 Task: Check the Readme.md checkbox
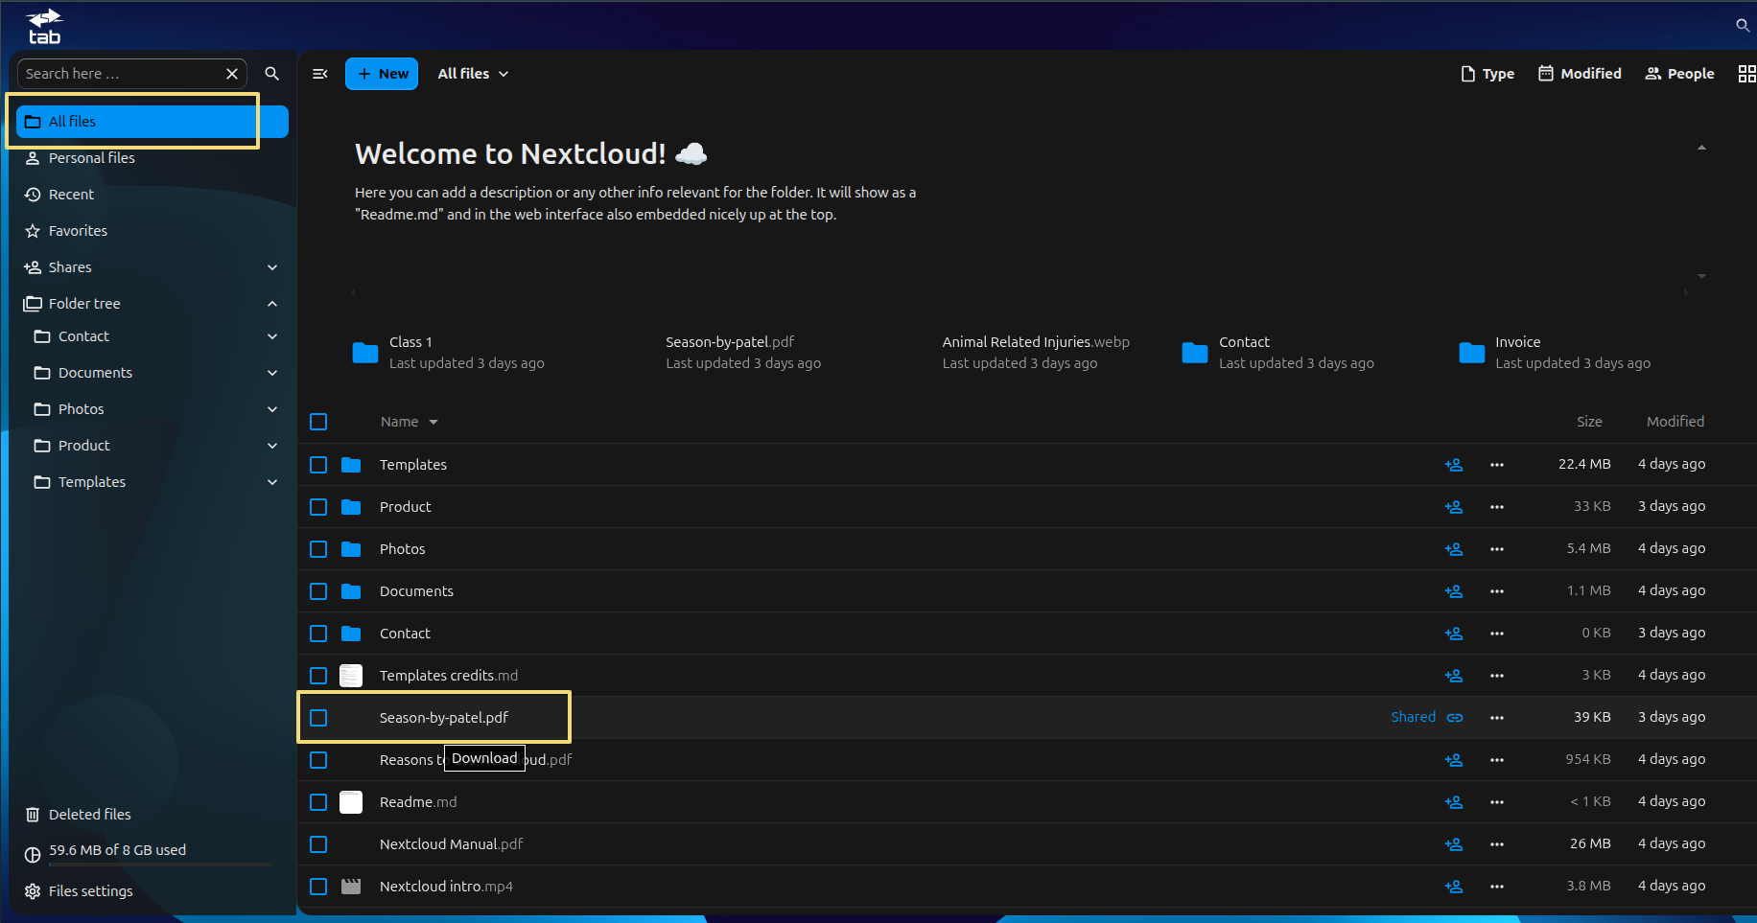[318, 802]
